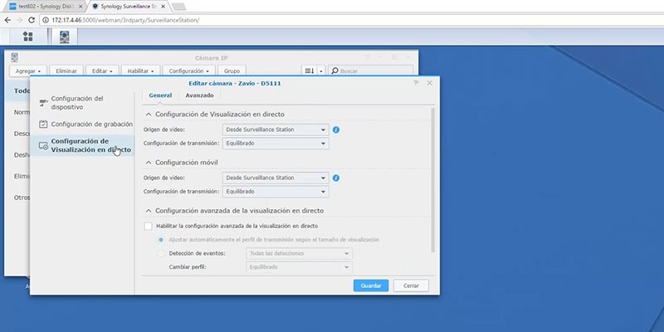Close the Editar cámara dialog with X
664x332 pixels.
tap(429, 83)
